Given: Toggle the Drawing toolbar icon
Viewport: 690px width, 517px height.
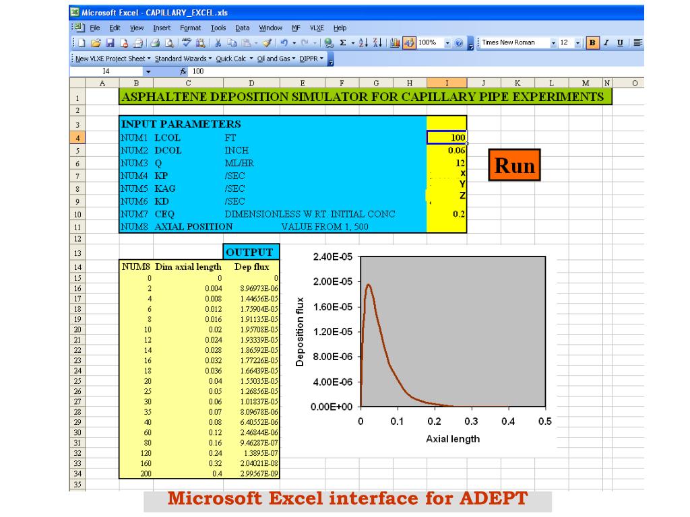Looking at the screenshot, I should [409, 42].
